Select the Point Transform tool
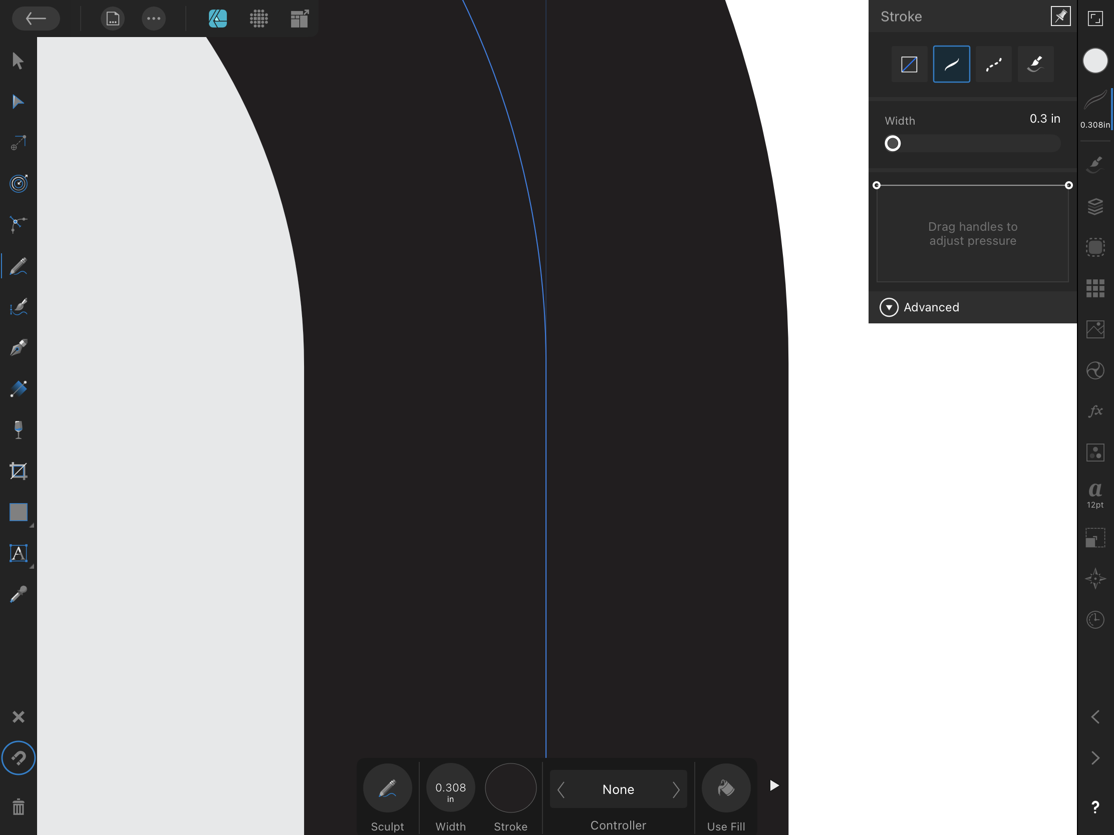Viewport: 1114px width, 835px height. pos(18,143)
